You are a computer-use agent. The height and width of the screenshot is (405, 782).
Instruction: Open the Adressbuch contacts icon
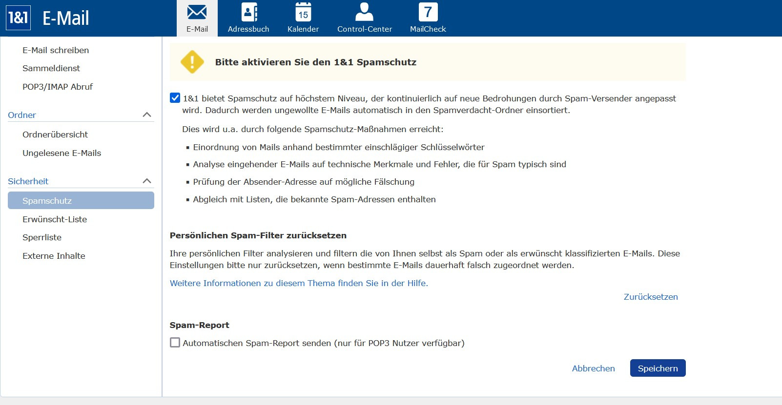point(248,12)
